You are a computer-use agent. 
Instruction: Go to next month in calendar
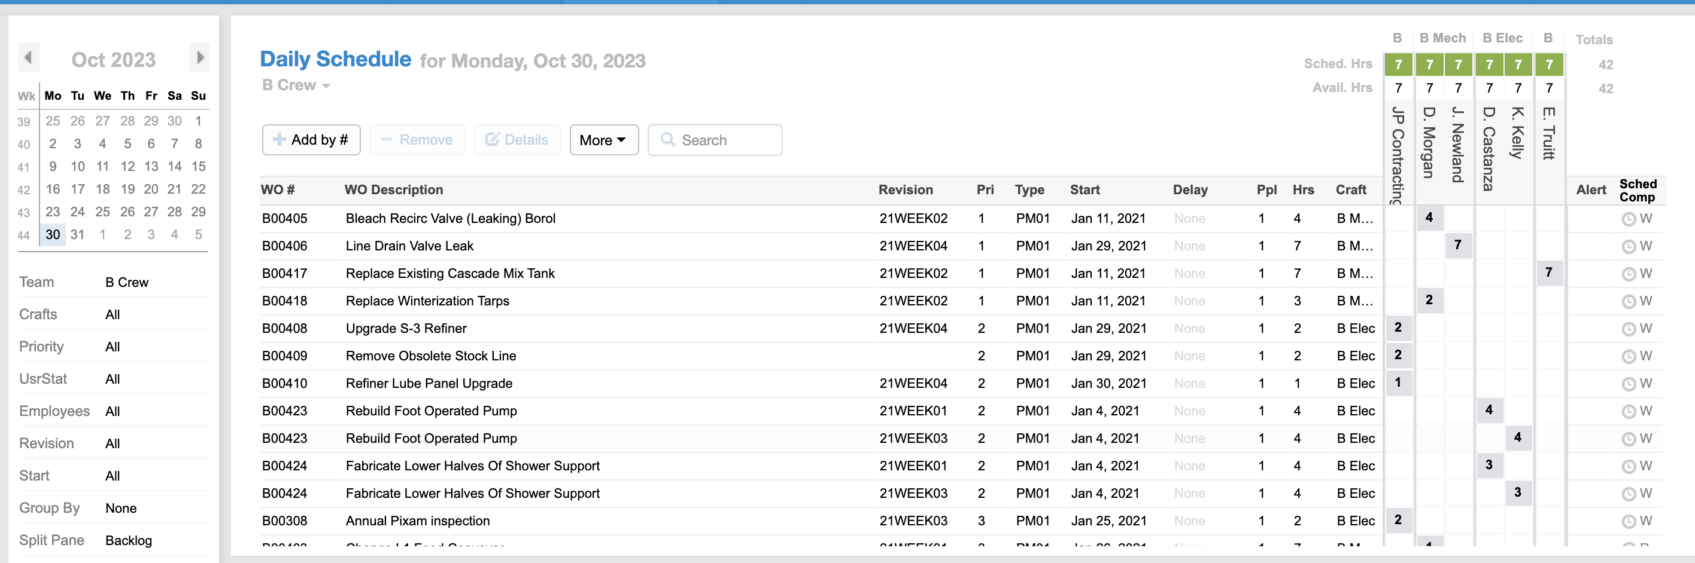pyautogui.click(x=199, y=58)
